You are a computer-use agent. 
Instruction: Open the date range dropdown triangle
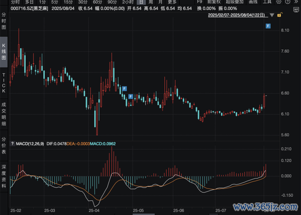tap(272, 15)
